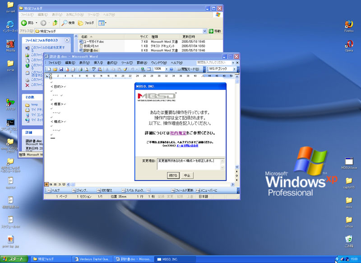Click the Start (スタート) button

[x=14, y=259]
